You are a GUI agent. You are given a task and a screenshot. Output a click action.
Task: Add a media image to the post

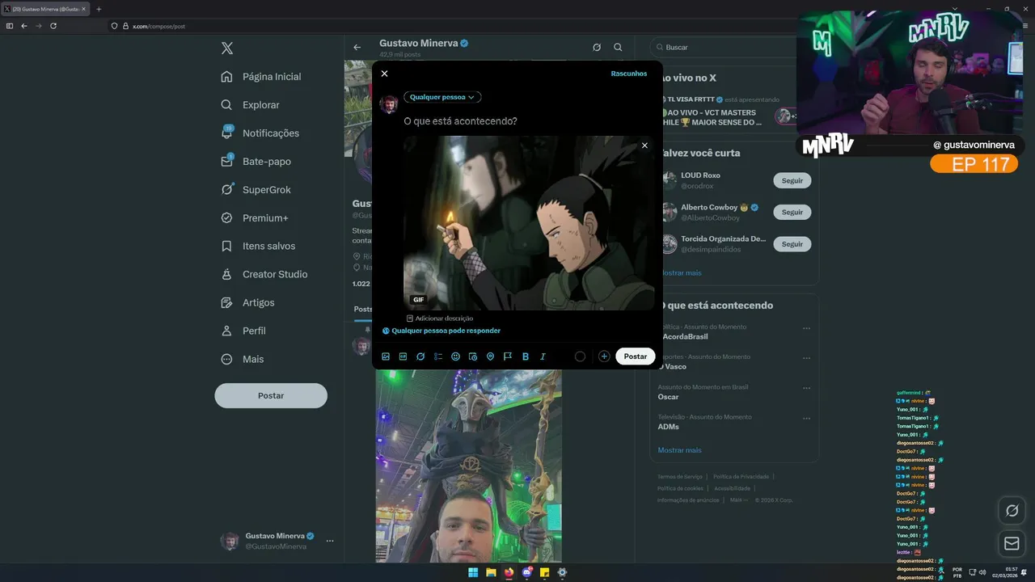386,356
